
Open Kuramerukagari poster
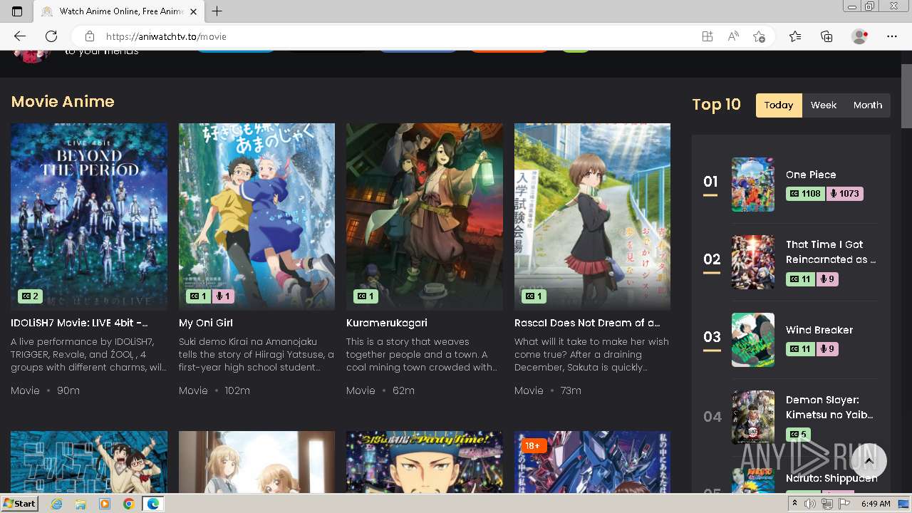tap(425, 217)
